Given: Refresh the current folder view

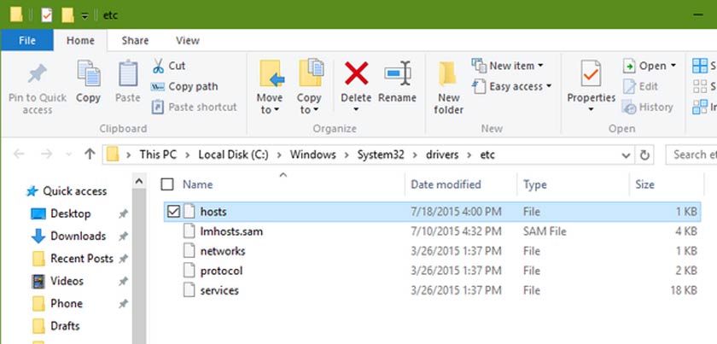Looking at the screenshot, I should click(x=644, y=155).
